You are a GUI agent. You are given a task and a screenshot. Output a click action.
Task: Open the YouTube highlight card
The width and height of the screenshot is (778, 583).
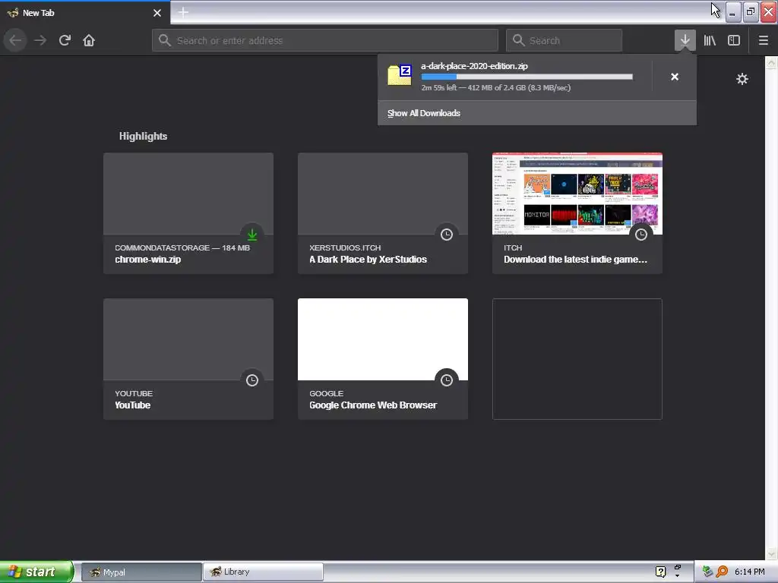click(188, 359)
